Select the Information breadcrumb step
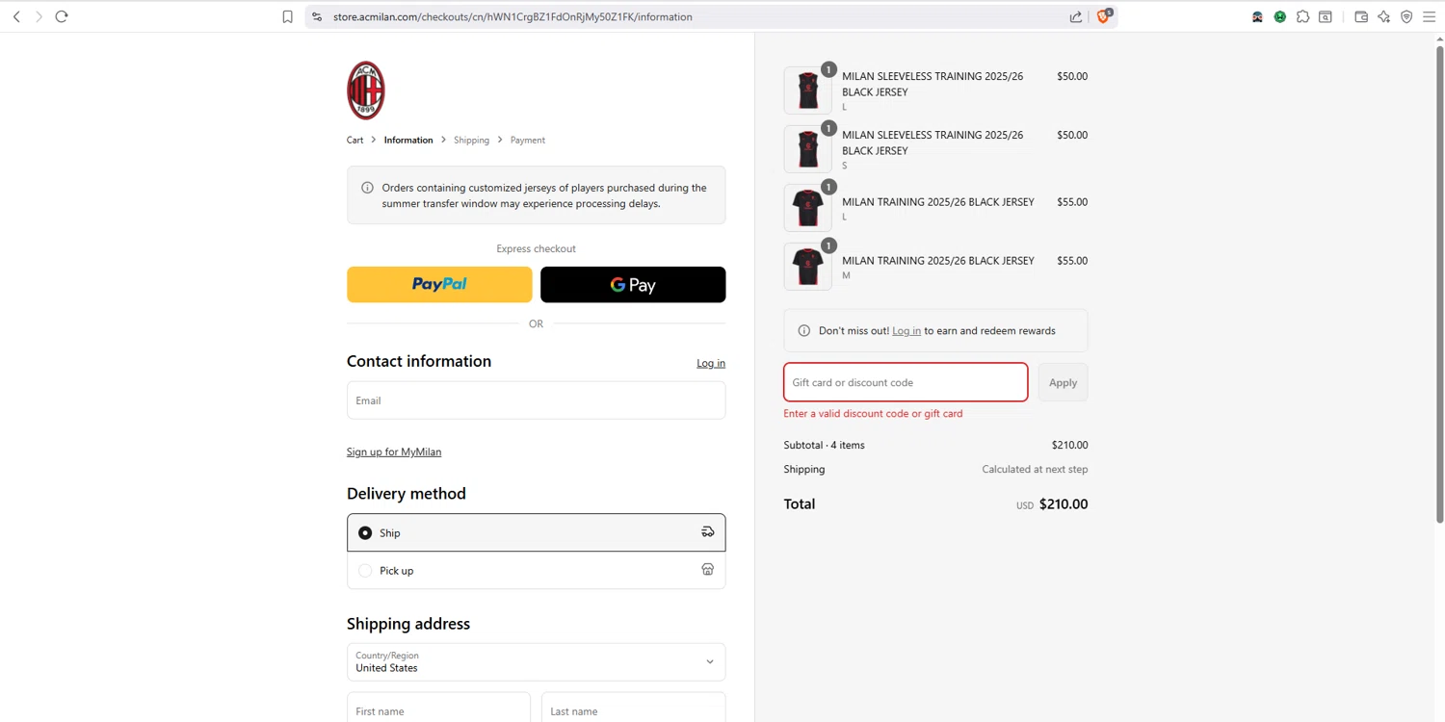The image size is (1445, 722). pyautogui.click(x=408, y=140)
